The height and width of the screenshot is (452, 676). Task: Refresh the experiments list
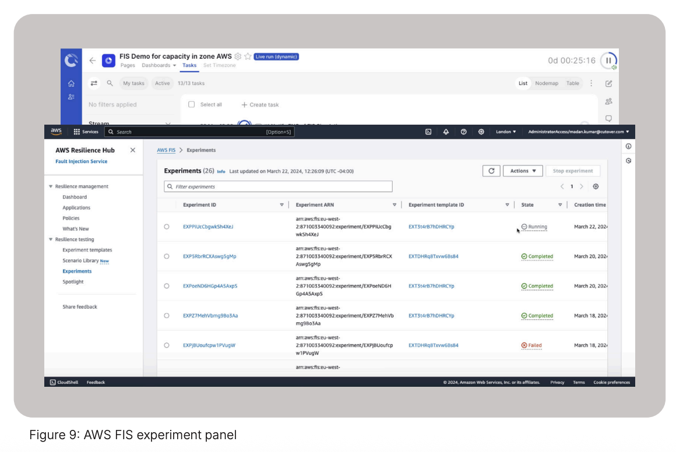pos(491,171)
